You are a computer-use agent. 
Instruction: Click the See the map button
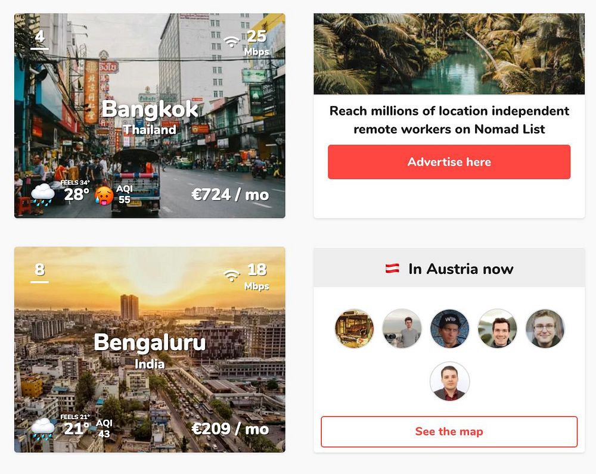pyautogui.click(x=449, y=432)
